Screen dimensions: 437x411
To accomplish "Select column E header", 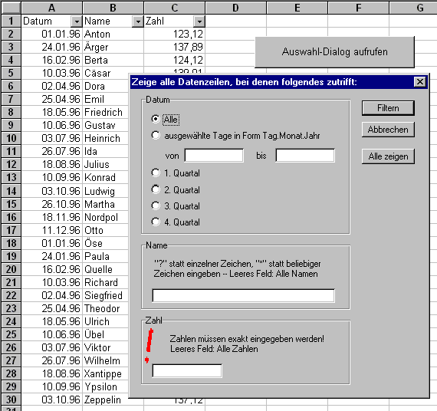I will [x=297, y=8].
